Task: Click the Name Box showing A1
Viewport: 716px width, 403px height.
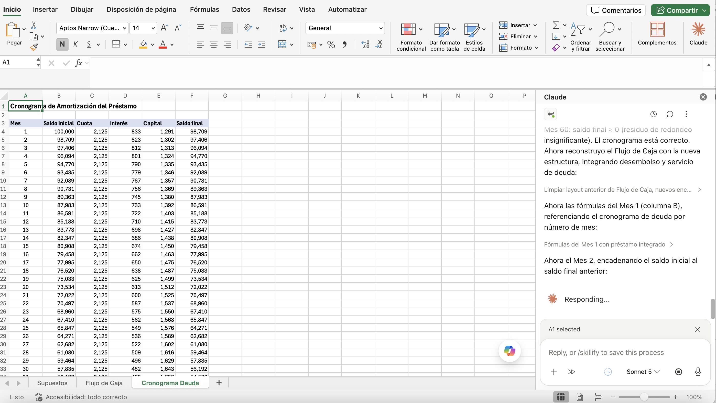Action: click(x=18, y=62)
